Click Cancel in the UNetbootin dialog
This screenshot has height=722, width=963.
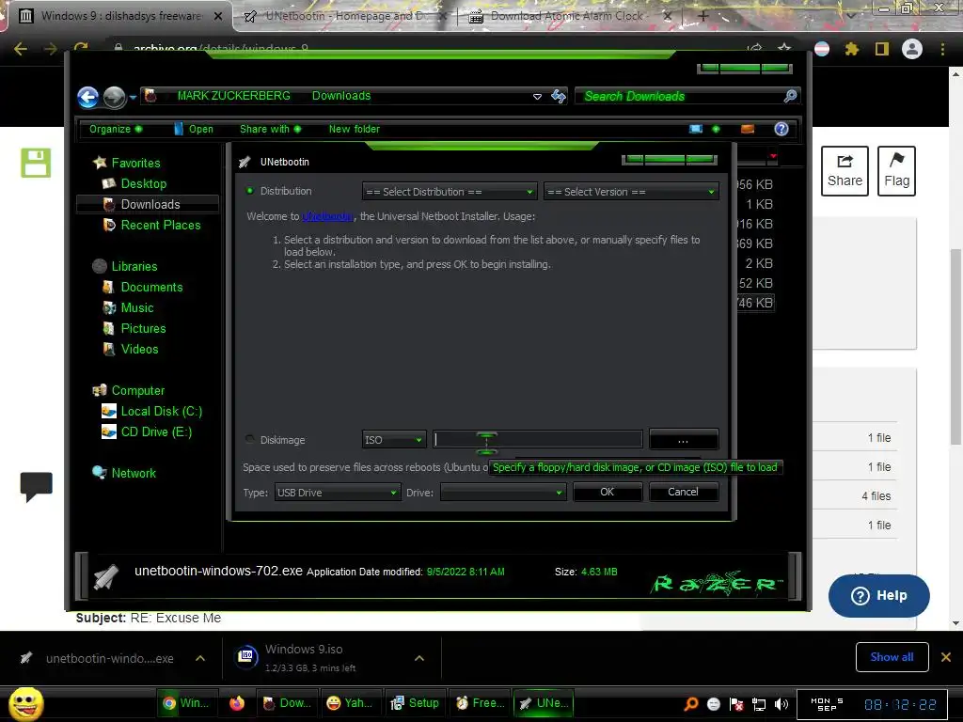683,492
